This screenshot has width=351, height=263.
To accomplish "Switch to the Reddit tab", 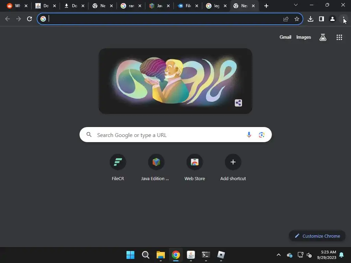I will [13, 6].
